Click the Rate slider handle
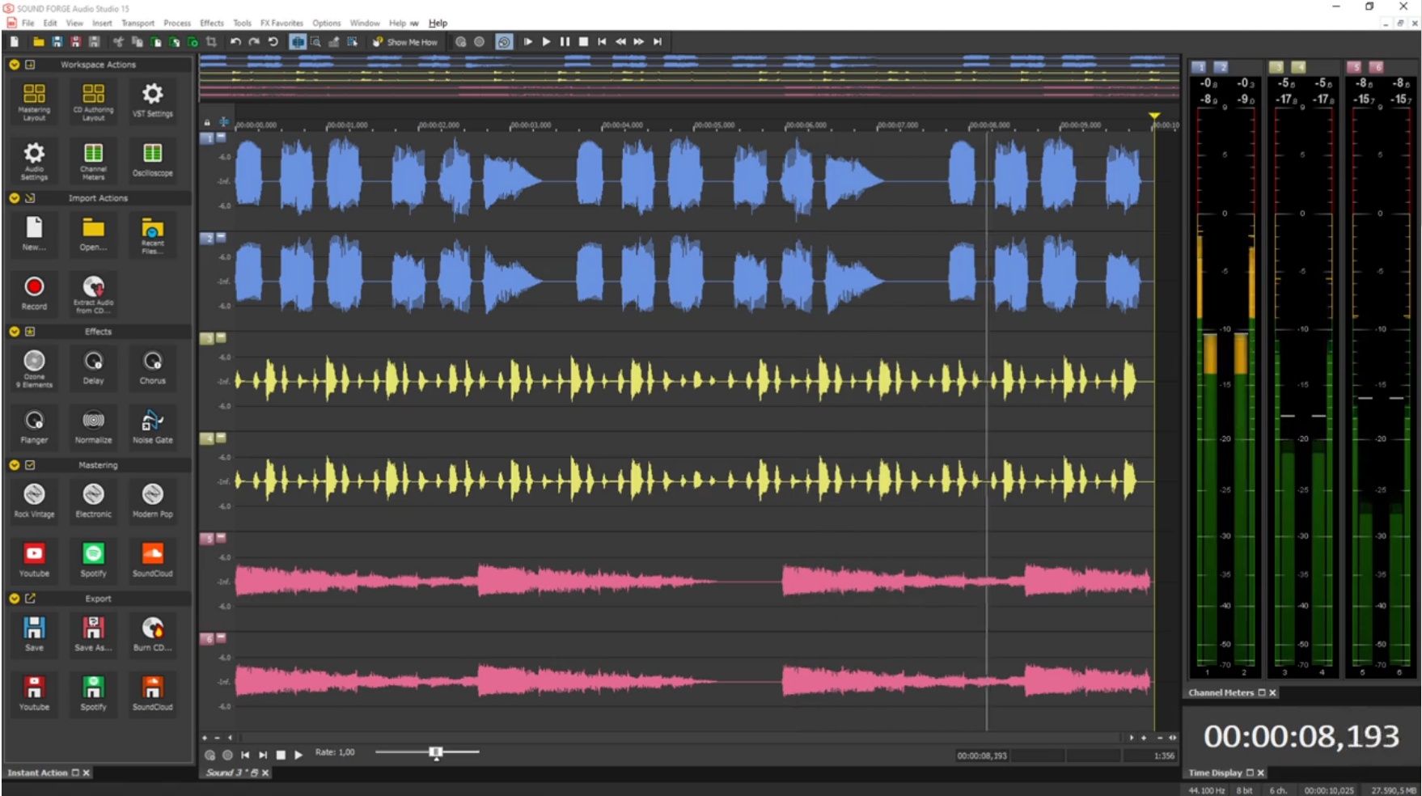The height and width of the screenshot is (796, 1422). tap(435, 752)
